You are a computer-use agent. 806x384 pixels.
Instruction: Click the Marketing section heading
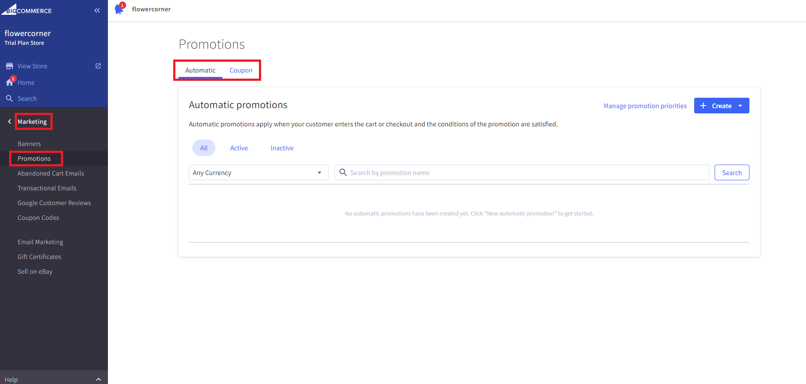click(x=32, y=122)
